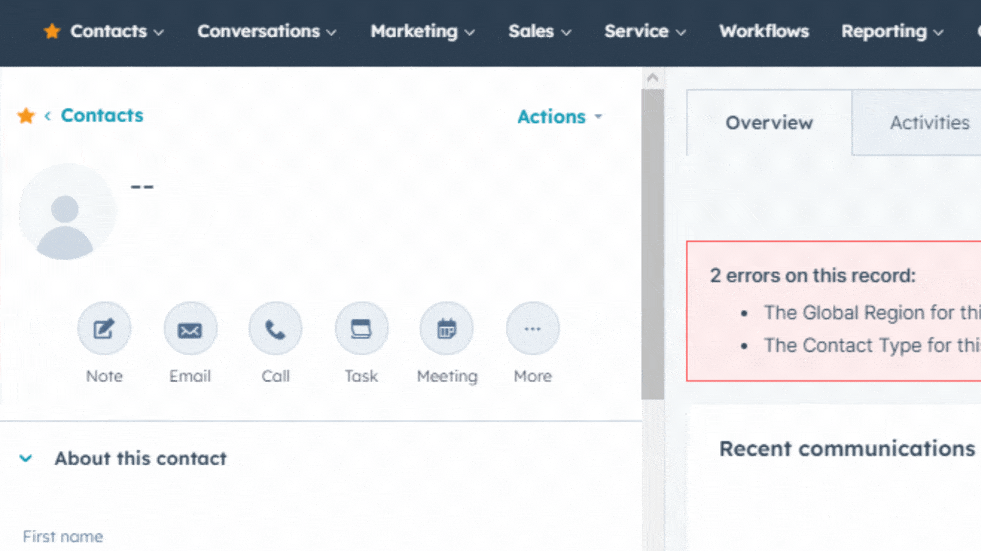
Task: Schedule a Meeting using the calendar icon
Action: click(x=447, y=329)
